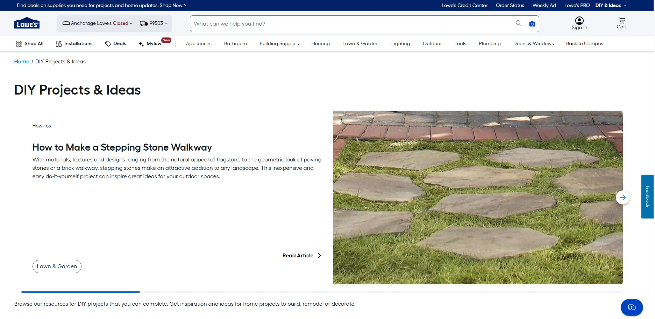
Task: Open the Mylow sparkle icon
Action: [141, 43]
